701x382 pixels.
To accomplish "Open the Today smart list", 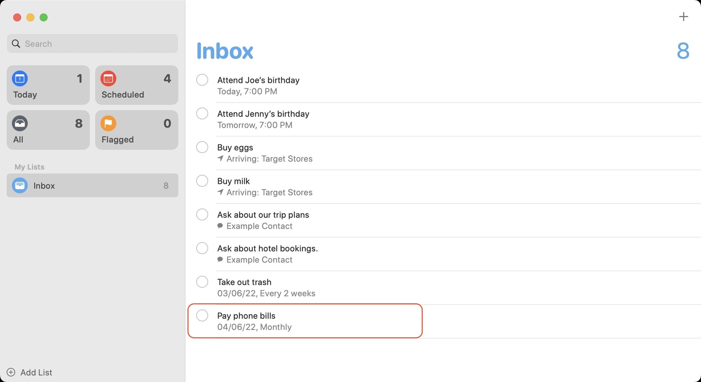I will tap(48, 85).
